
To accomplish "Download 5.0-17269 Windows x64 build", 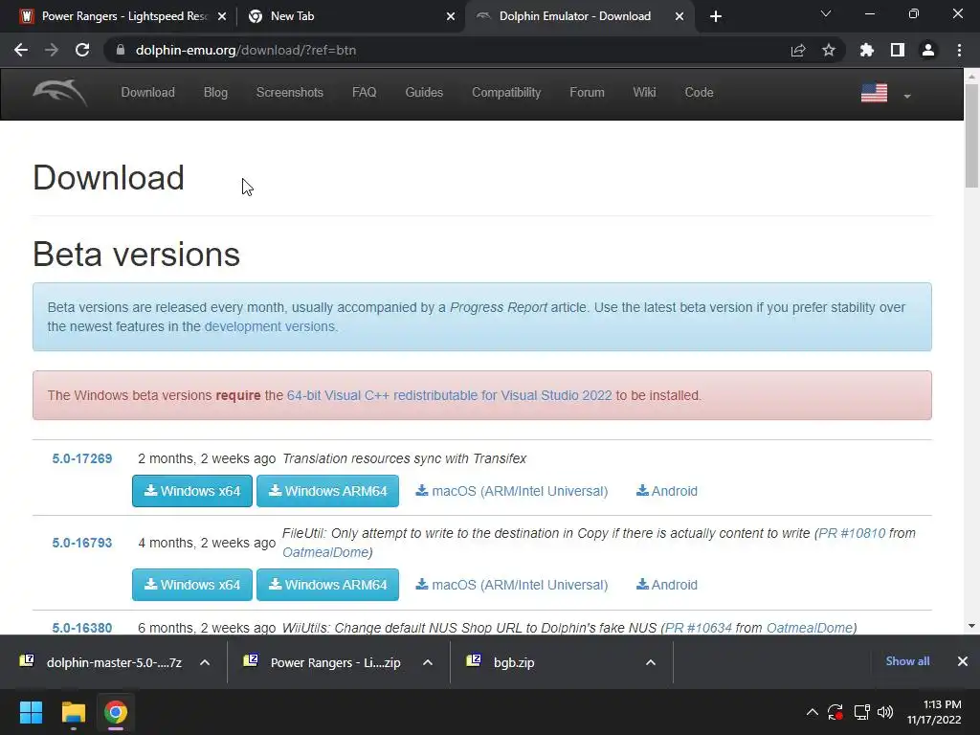I will (191, 491).
